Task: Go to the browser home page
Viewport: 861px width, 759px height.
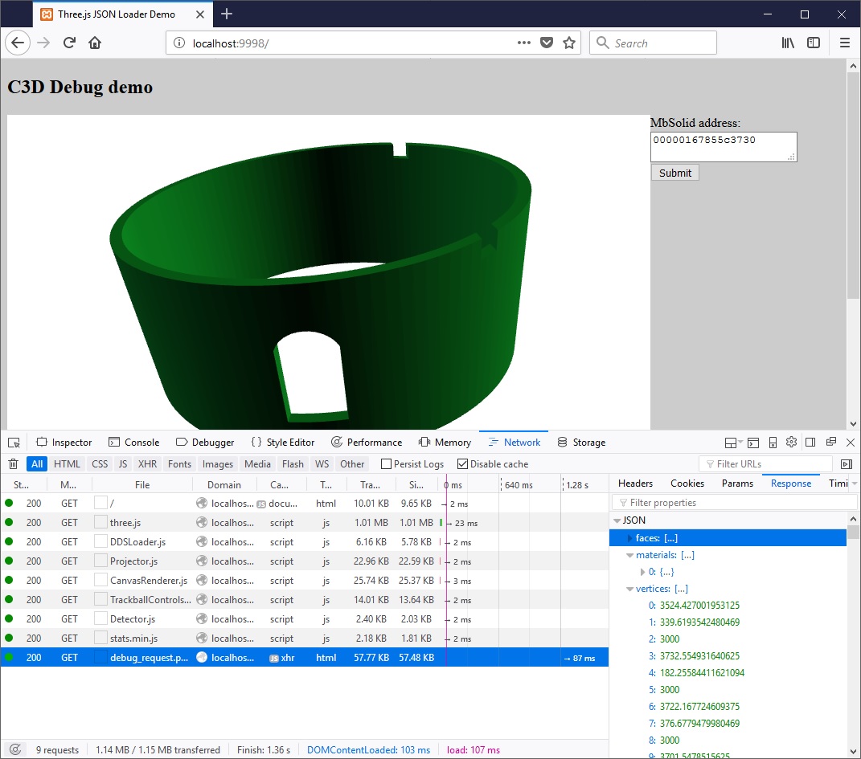Action: click(x=95, y=43)
